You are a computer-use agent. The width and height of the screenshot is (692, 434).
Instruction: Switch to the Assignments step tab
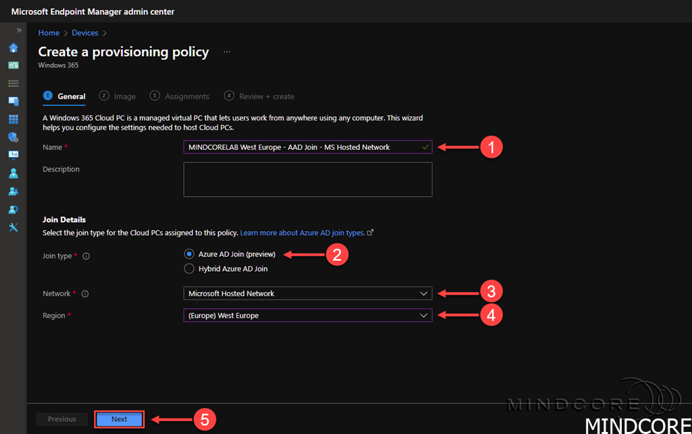click(x=180, y=97)
